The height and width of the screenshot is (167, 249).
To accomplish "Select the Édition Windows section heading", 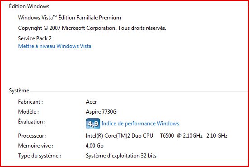I will pyautogui.click(x=29, y=6).
